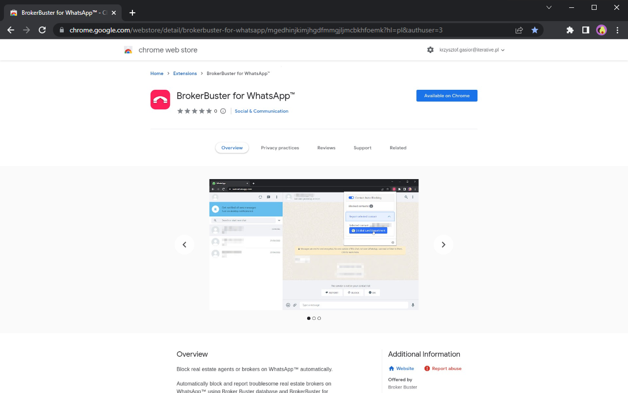Click the five-star rating
The image size is (628, 393).
coord(194,111)
